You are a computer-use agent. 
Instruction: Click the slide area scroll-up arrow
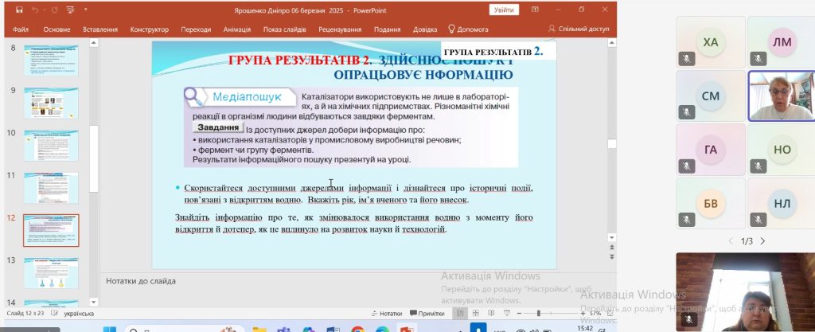tap(612, 43)
